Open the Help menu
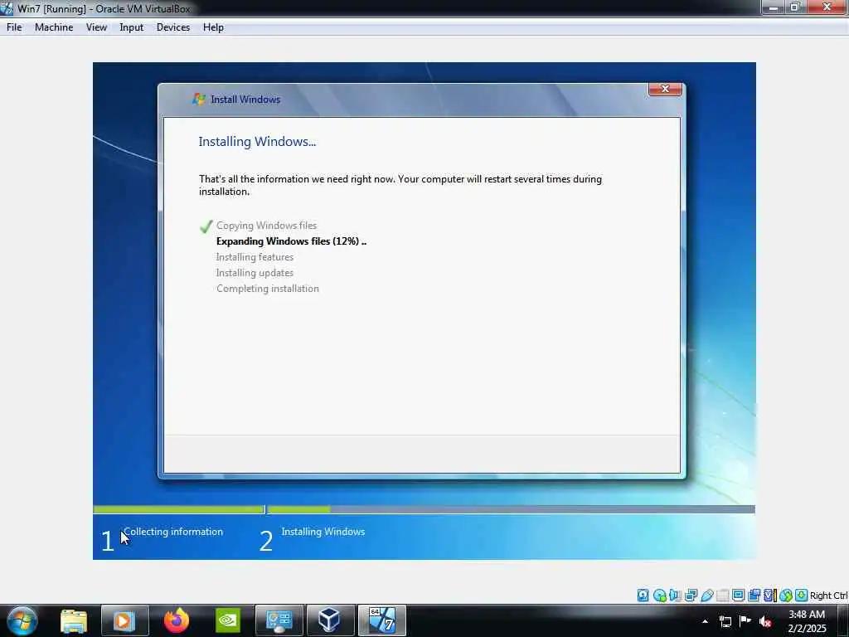The image size is (849, 637). 213,27
